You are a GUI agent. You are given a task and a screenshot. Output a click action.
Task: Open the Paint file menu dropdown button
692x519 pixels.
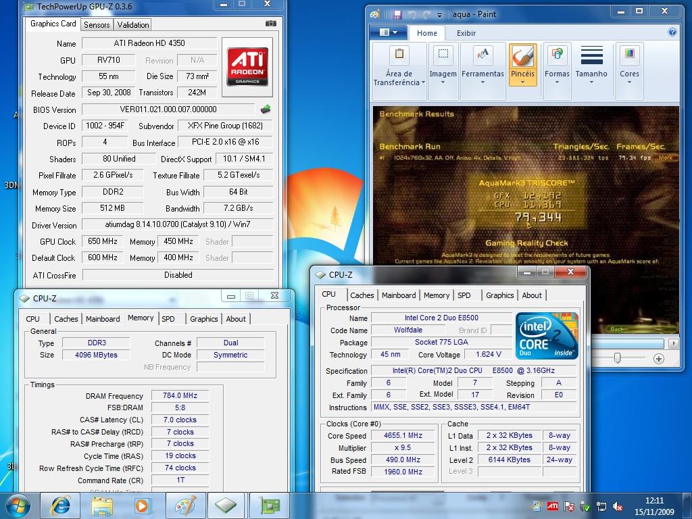[x=388, y=32]
